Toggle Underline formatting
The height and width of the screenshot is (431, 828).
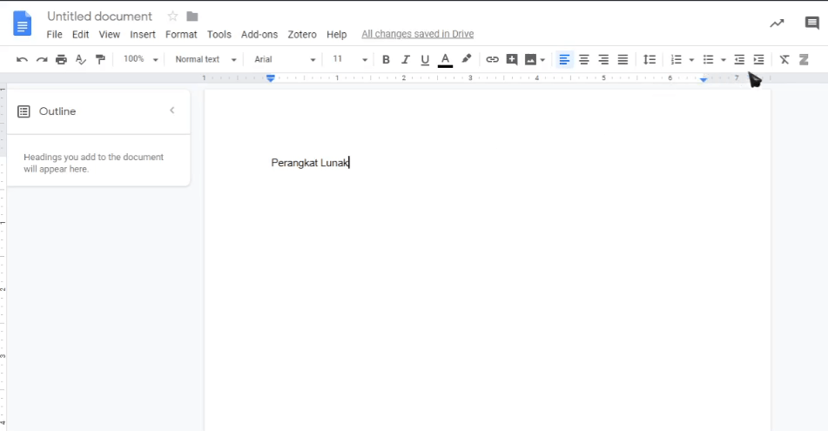point(425,59)
